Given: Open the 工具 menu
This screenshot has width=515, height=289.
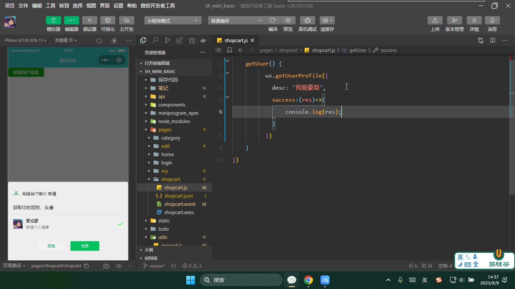Looking at the screenshot, I should (51, 6).
